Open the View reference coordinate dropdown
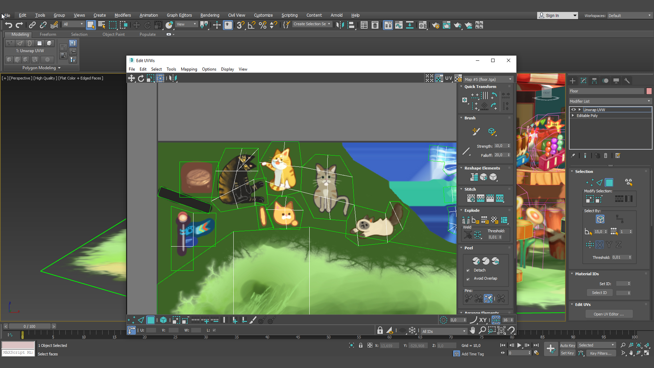 click(x=186, y=24)
